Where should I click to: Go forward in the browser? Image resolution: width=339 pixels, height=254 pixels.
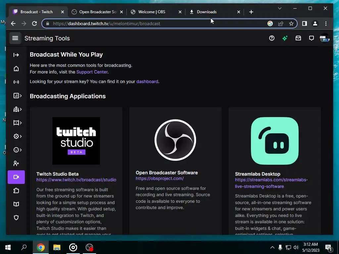tap(24, 23)
